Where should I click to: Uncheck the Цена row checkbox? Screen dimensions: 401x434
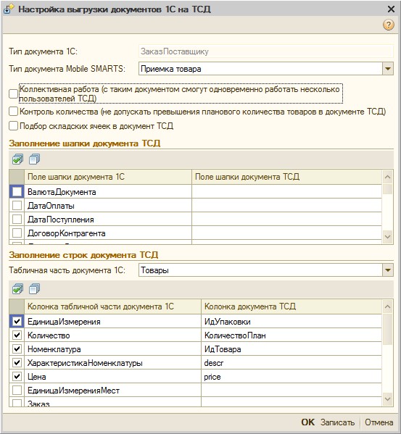click(x=17, y=377)
